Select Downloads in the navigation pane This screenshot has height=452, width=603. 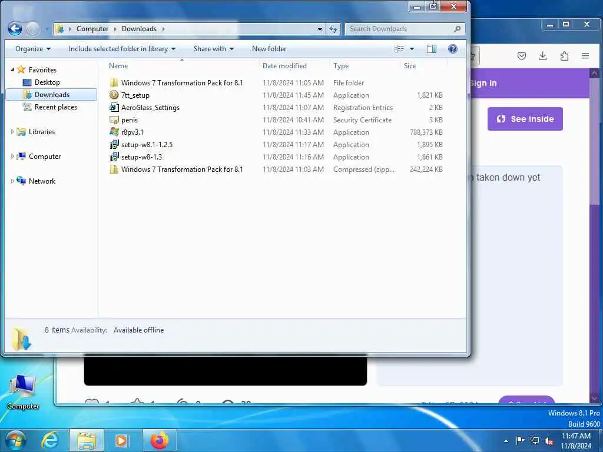coord(52,95)
